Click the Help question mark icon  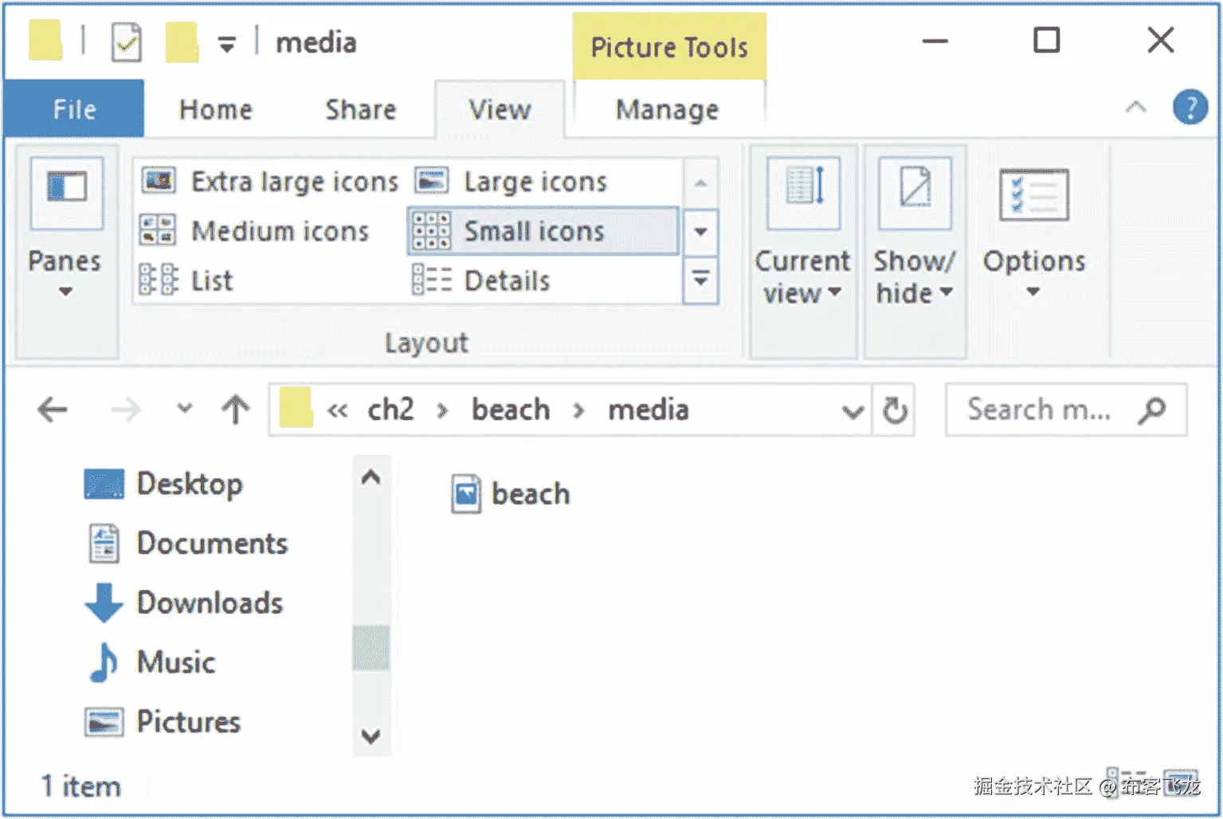pyautogui.click(x=1190, y=108)
